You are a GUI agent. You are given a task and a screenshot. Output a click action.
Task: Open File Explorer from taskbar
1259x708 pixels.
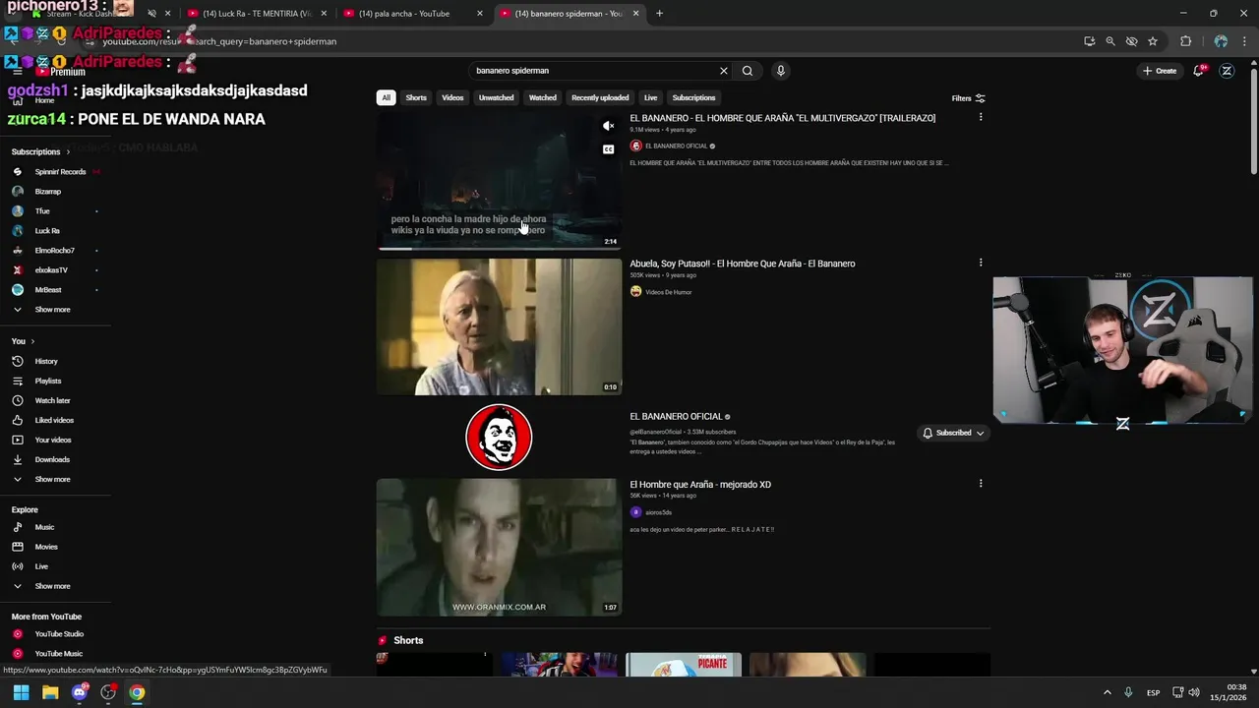tap(50, 692)
